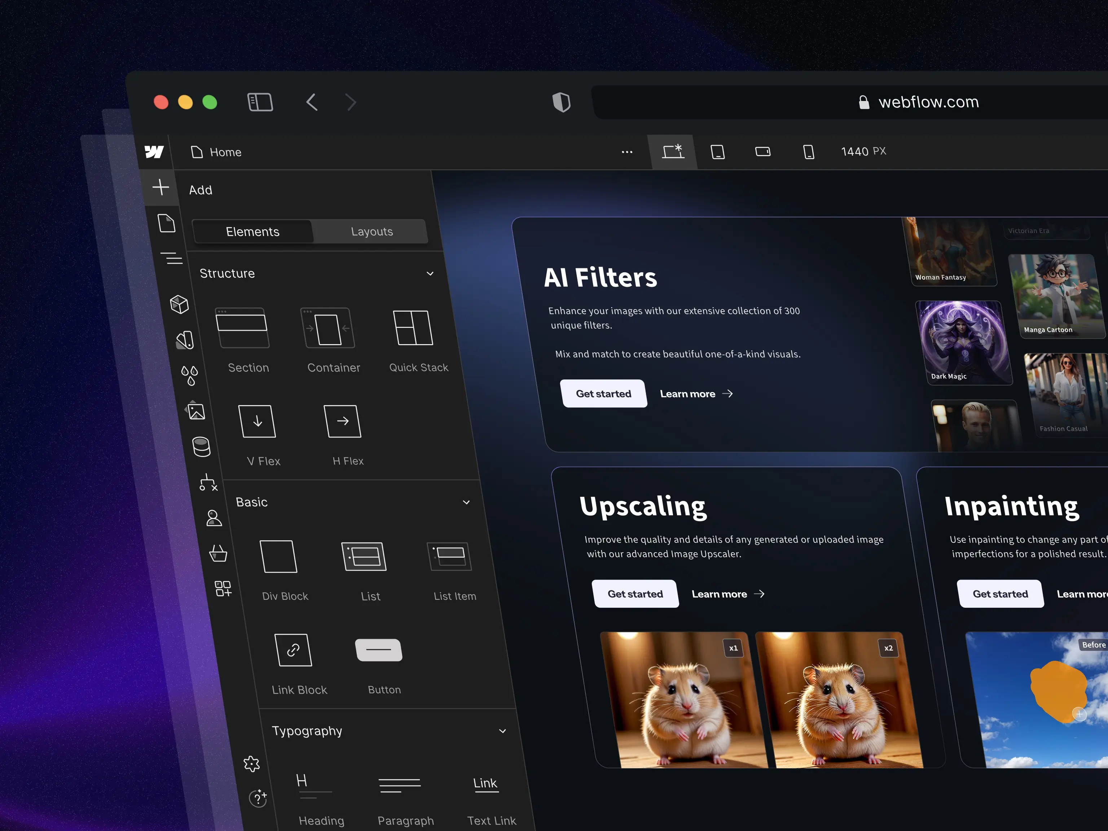Open the Navigator lines icon

pos(172,259)
